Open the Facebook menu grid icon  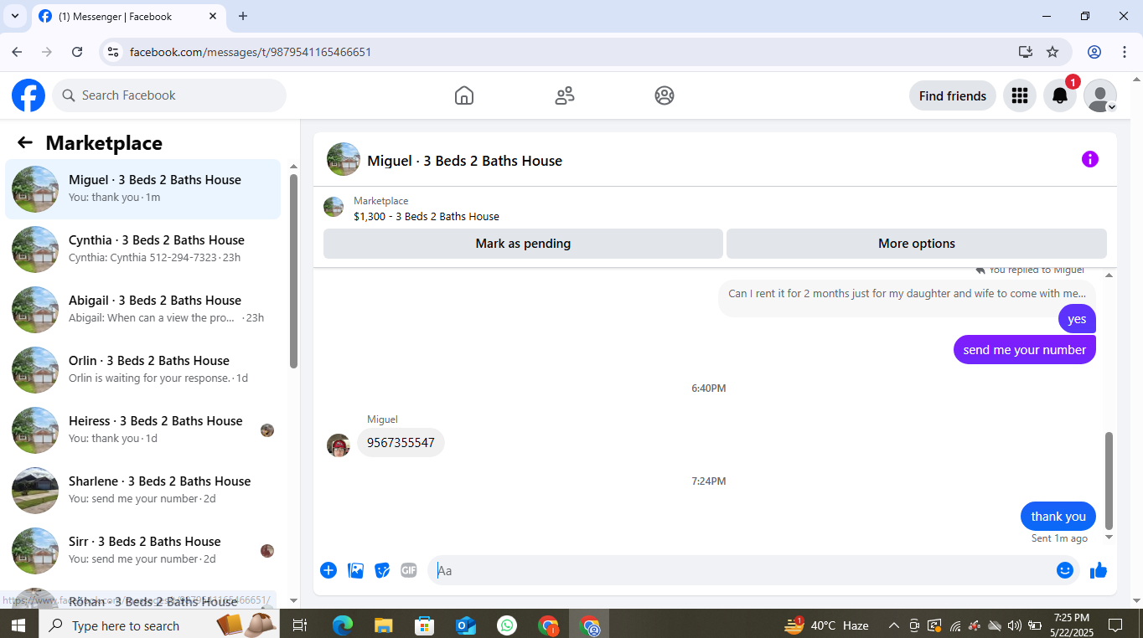(1020, 95)
